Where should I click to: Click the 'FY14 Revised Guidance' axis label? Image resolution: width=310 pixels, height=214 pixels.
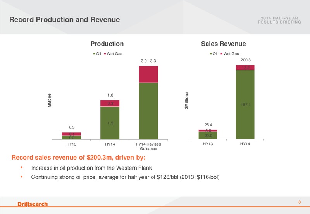[148, 146]
